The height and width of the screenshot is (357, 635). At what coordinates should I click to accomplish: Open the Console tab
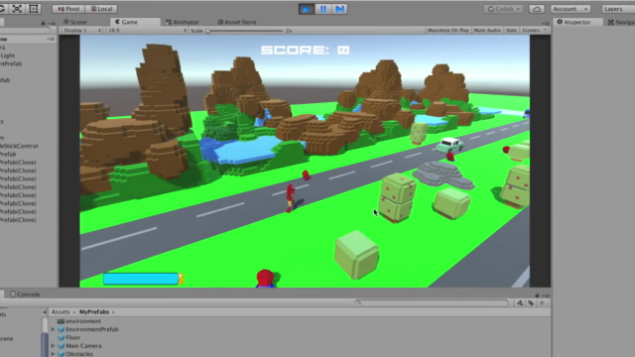[x=25, y=295]
